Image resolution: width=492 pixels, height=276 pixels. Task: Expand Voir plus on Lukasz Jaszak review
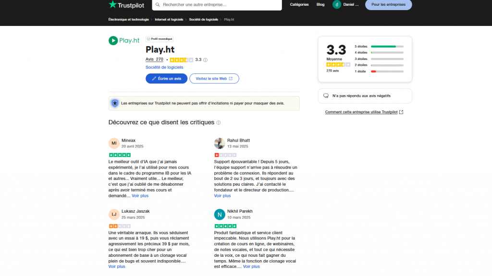point(117,266)
